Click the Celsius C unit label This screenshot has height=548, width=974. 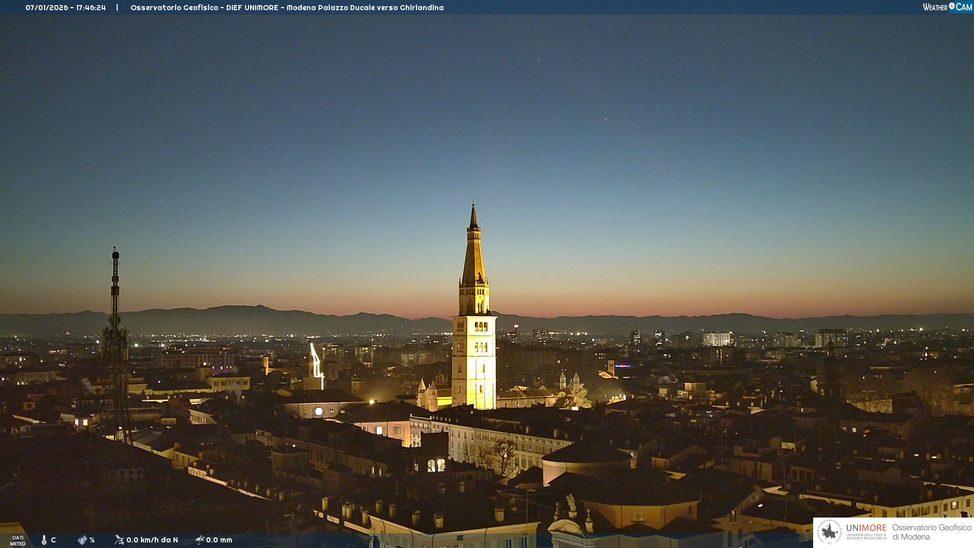tap(53, 540)
